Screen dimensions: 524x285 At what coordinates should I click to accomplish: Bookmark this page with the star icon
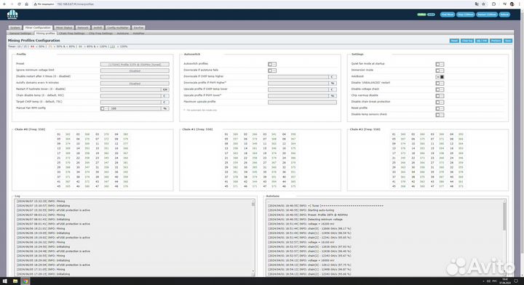483,4
